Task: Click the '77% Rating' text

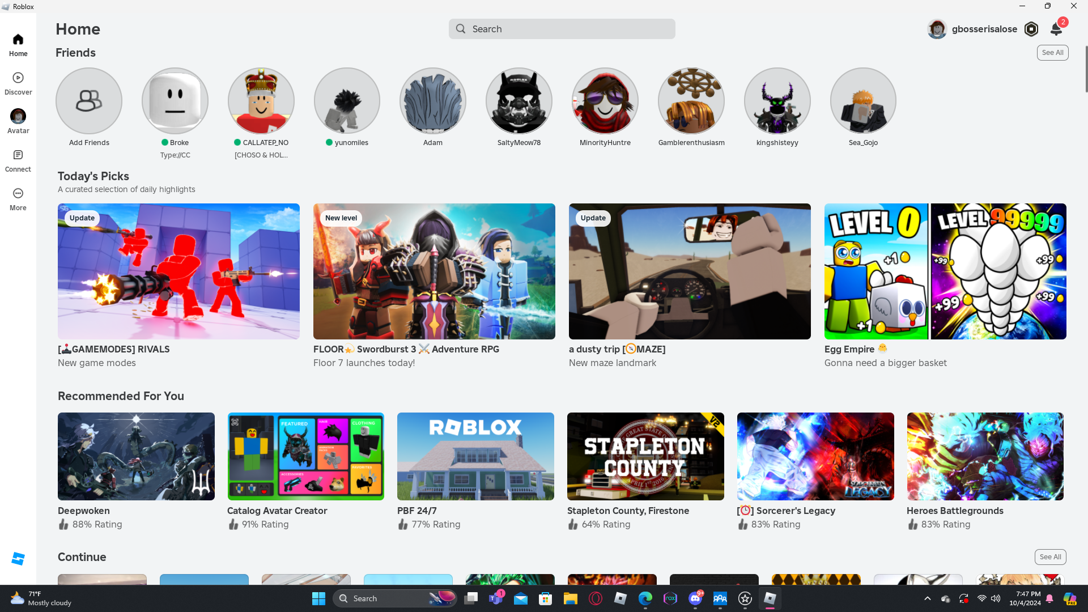Action: (436, 524)
